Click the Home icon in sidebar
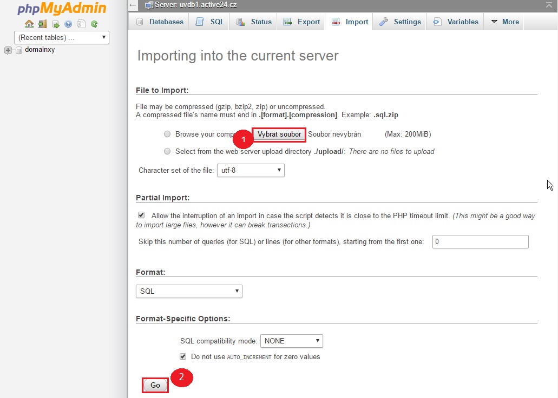 29,24
